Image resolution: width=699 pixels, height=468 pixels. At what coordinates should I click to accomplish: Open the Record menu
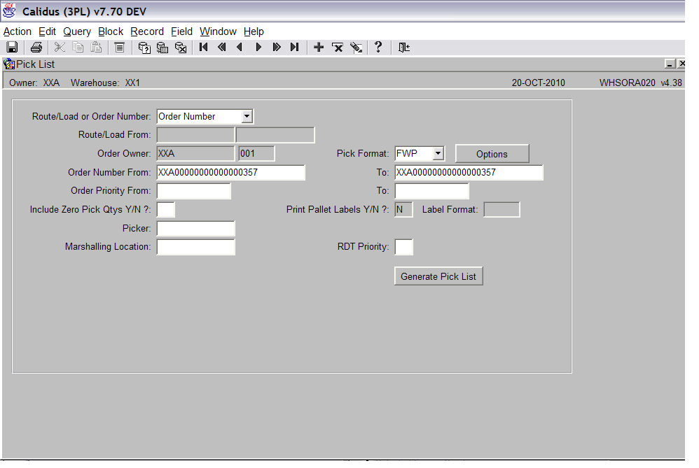point(147,31)
